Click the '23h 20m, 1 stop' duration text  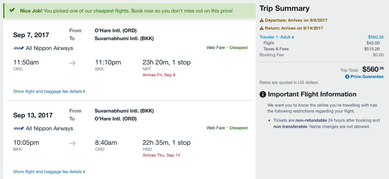click(x=166, y=63)
